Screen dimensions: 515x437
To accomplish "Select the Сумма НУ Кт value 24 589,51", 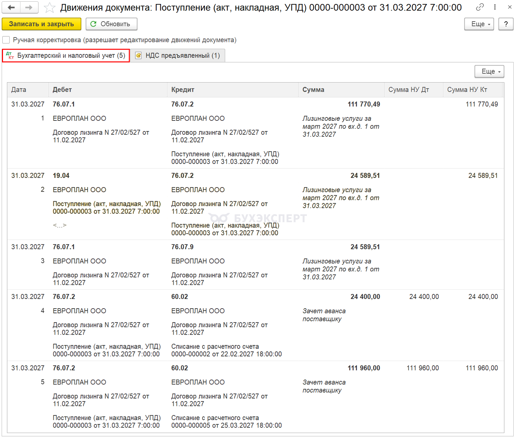I will (483, 176).
